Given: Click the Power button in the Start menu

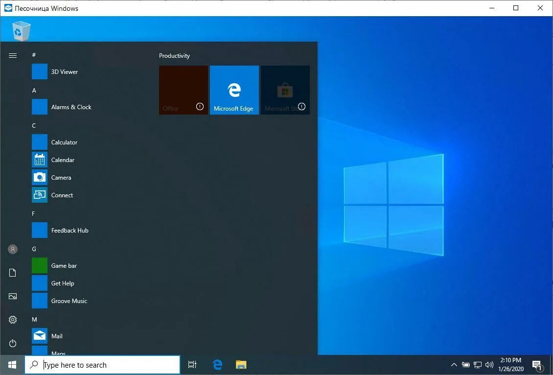Looking at the screenshot, I should click(x=12, y=343).
